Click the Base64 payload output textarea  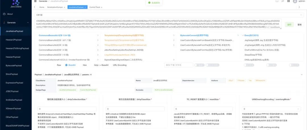158,24
